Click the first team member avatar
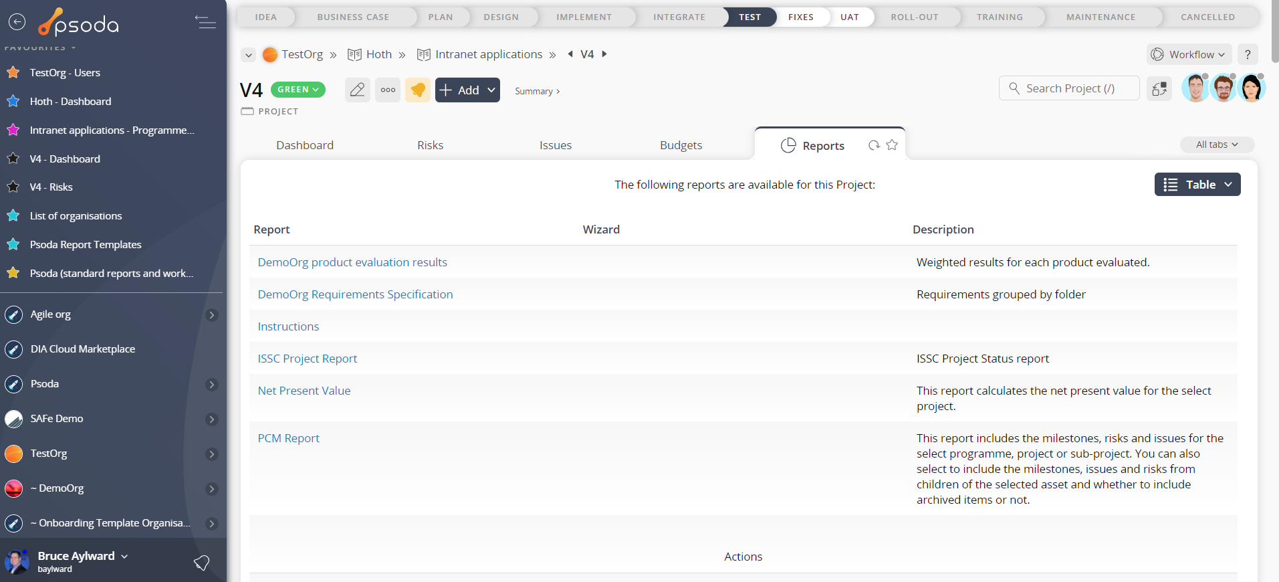 tap(1195, 88)
